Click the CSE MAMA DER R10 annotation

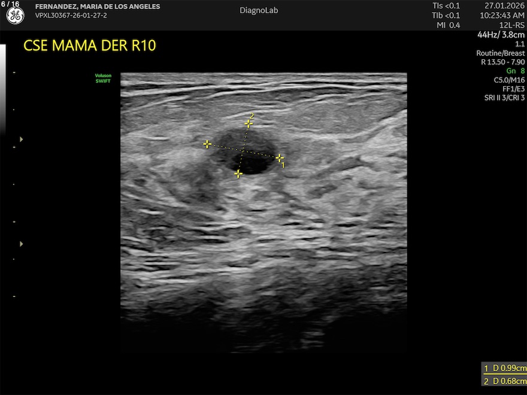click(x=90, y=46)
